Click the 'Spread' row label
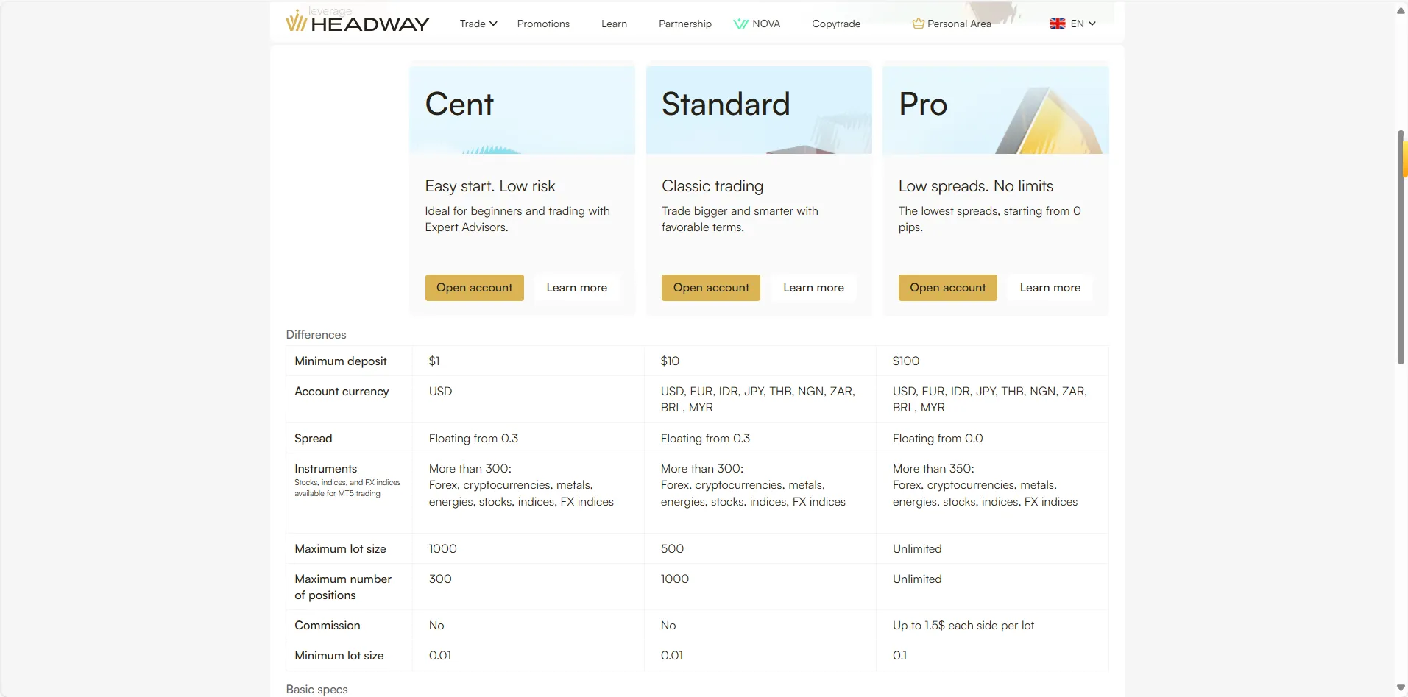 [314, 438]
